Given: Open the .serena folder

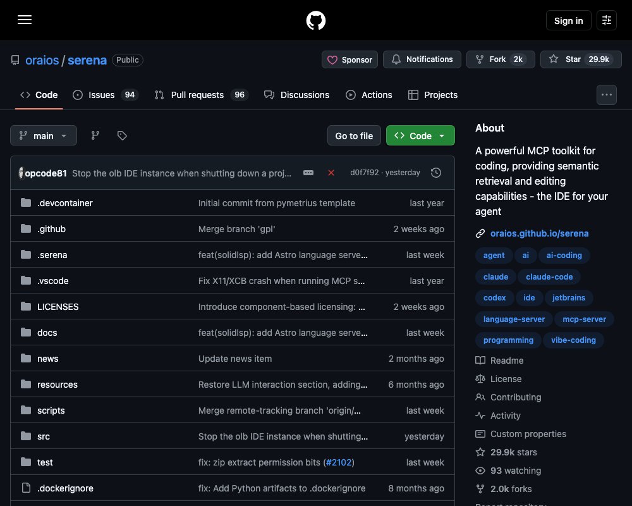Looking at the screenshot, I should click(x=52, y=255).
